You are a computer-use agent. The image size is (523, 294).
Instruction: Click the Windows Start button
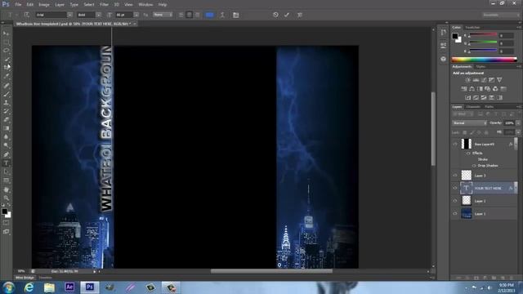pos(9,287)
